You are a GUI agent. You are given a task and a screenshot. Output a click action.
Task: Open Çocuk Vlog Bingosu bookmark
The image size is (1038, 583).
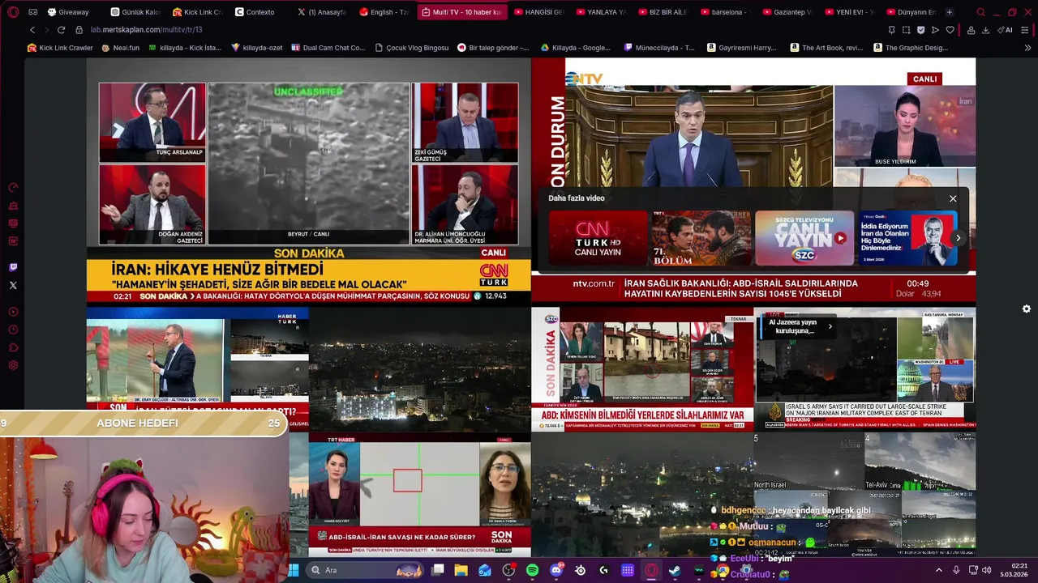(x=411, y=48)
